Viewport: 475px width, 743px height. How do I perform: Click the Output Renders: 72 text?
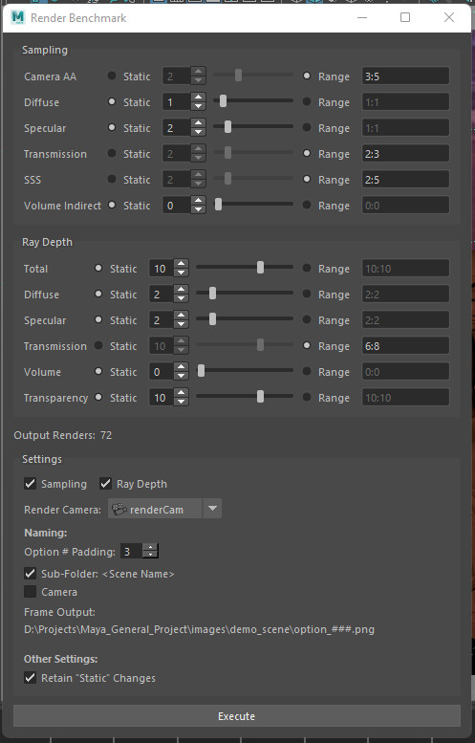coord(63,435)
